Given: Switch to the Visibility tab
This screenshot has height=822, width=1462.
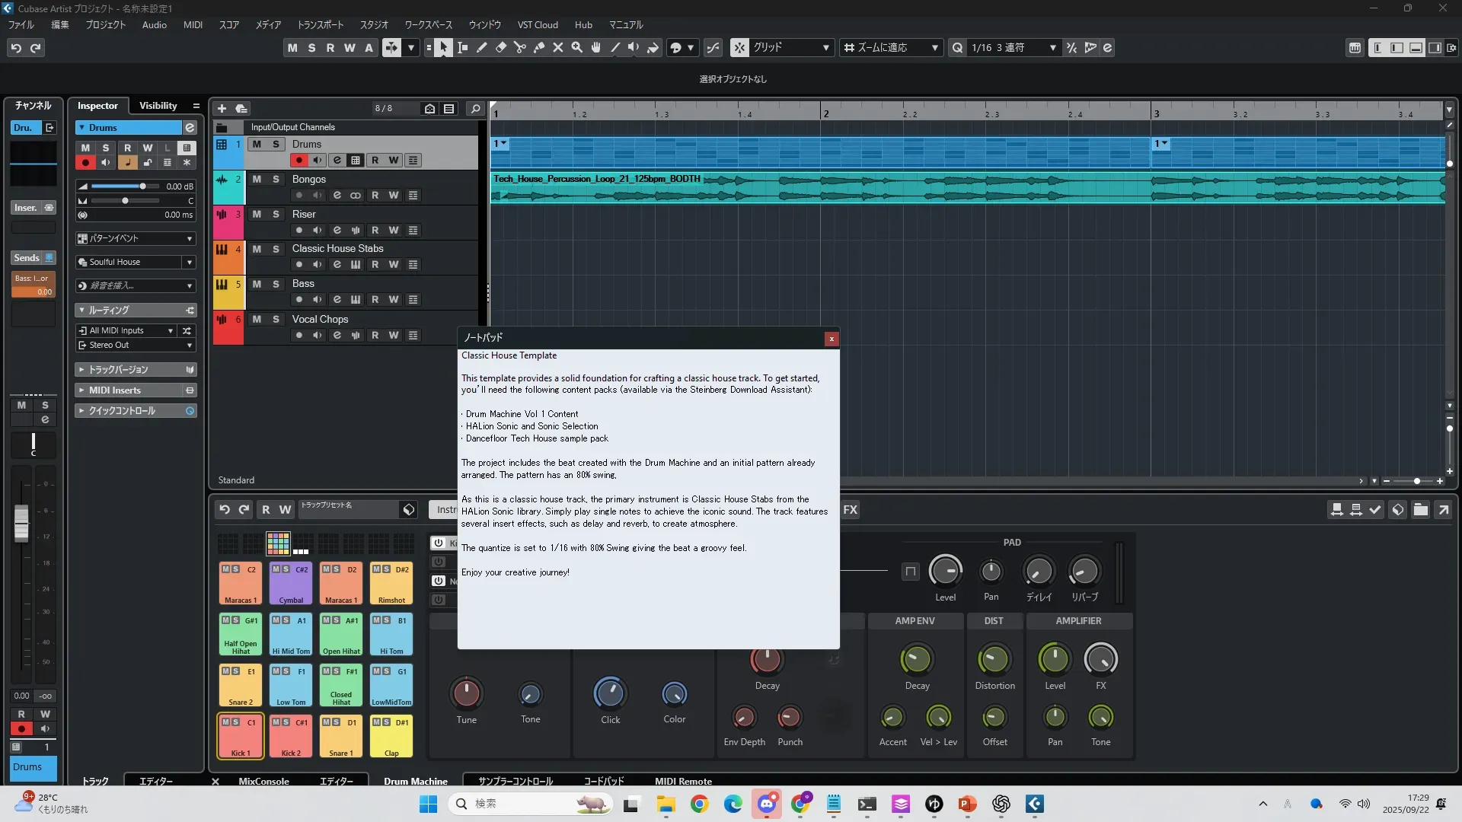Looking at the screenshot, I should tap(158, 106).
